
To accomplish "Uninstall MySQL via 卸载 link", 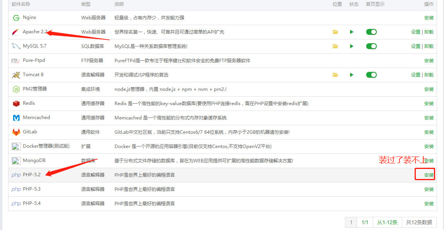I will (429, 46).
